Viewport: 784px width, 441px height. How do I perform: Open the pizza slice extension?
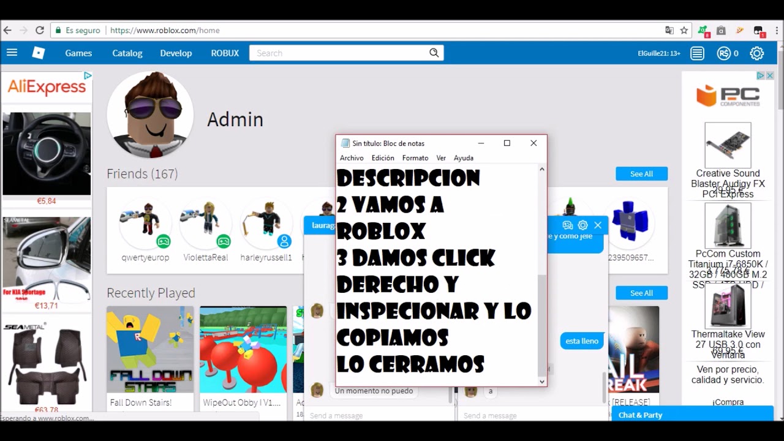(740, 30)
